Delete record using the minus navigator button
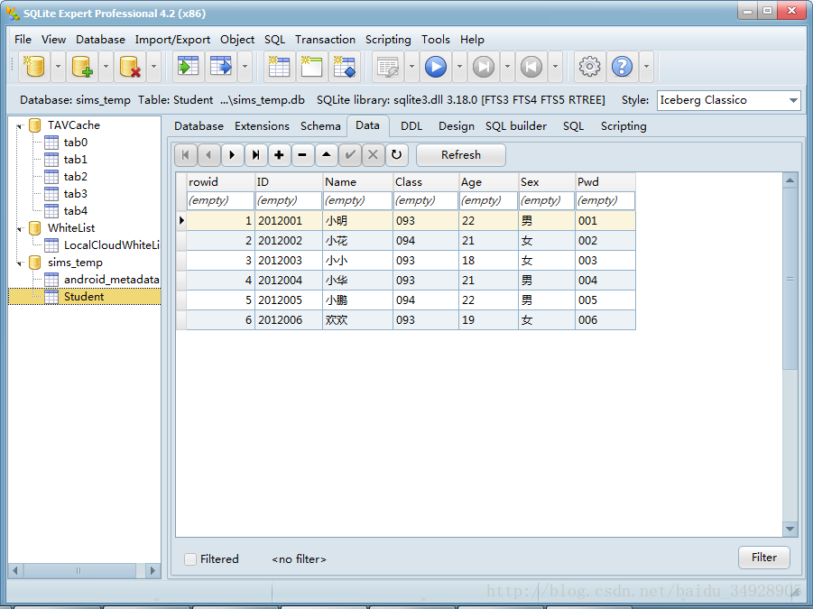Screen dimensions: 813x609 coord(302,155)
